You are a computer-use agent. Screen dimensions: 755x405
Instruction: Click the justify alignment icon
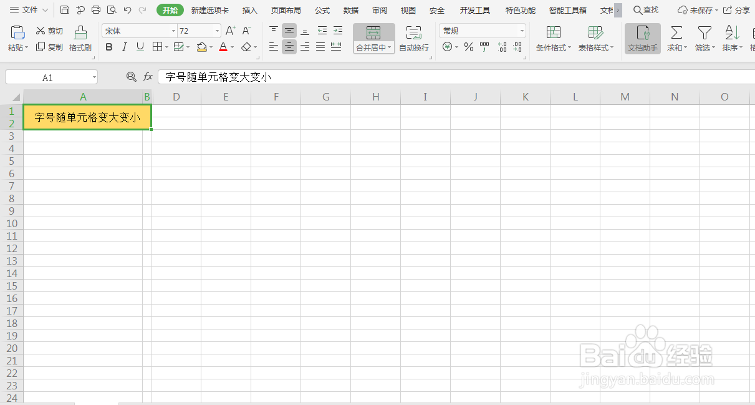coord(320,47)
